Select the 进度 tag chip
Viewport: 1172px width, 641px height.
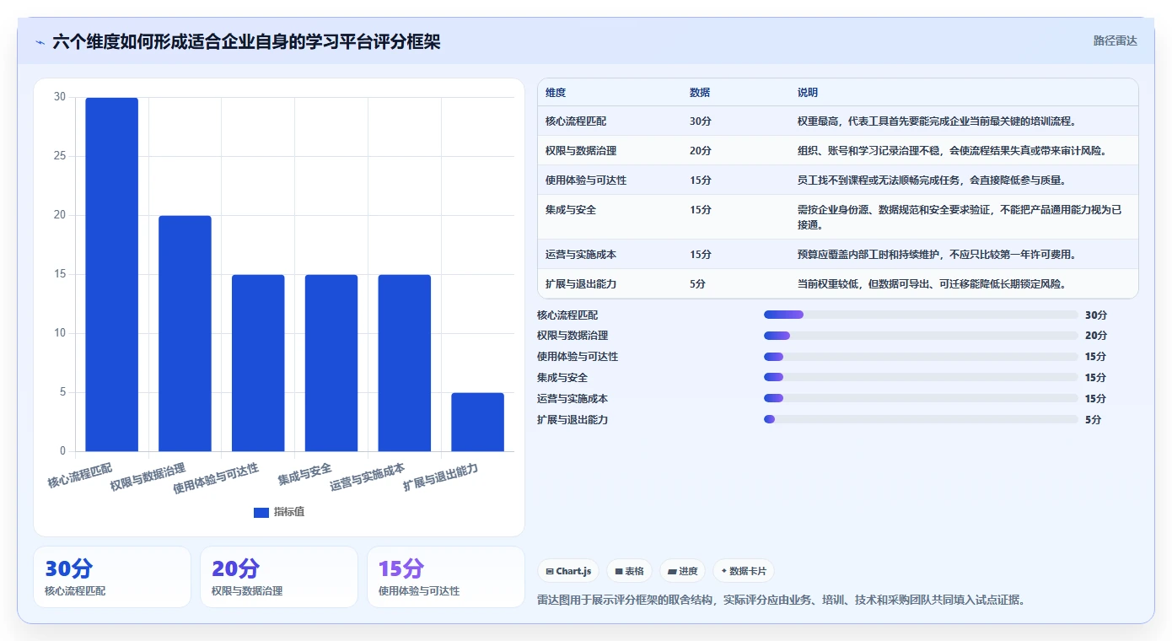tap(682, 571)
